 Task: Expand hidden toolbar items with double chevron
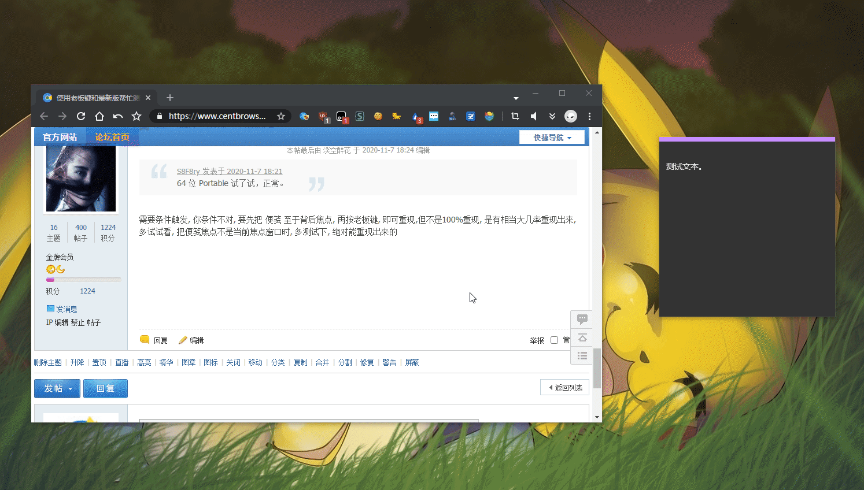coord(552,116)
